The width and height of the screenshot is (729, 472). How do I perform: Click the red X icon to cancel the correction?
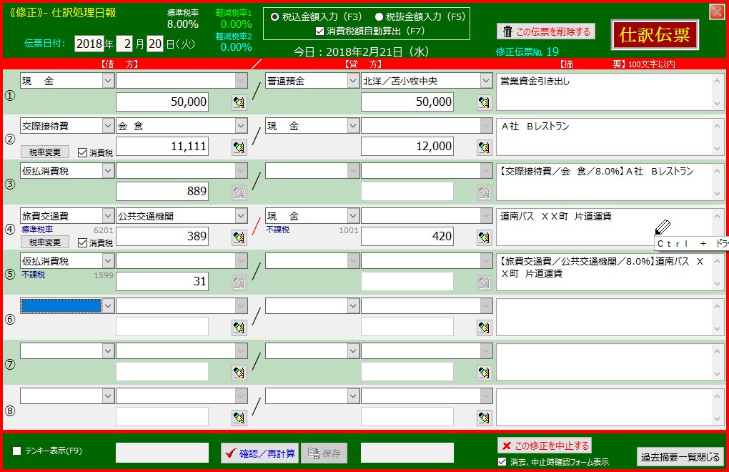(x=507, y=446)
